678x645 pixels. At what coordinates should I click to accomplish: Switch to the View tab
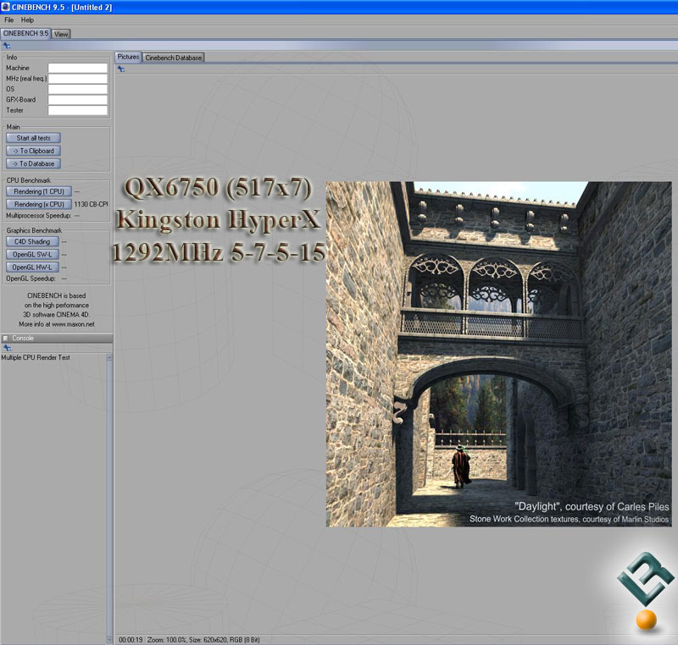[61, 34]
